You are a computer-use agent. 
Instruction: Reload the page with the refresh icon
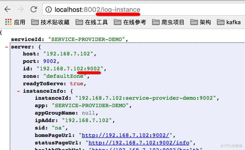tap(34, 9)
